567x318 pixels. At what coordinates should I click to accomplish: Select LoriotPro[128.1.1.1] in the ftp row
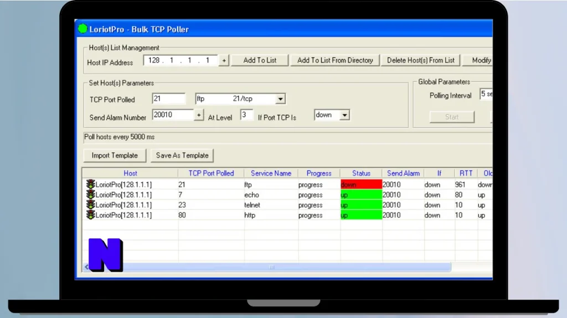click(123, 184)
